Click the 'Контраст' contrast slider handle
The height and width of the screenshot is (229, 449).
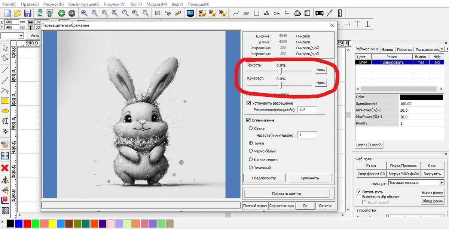coord(281,85)
